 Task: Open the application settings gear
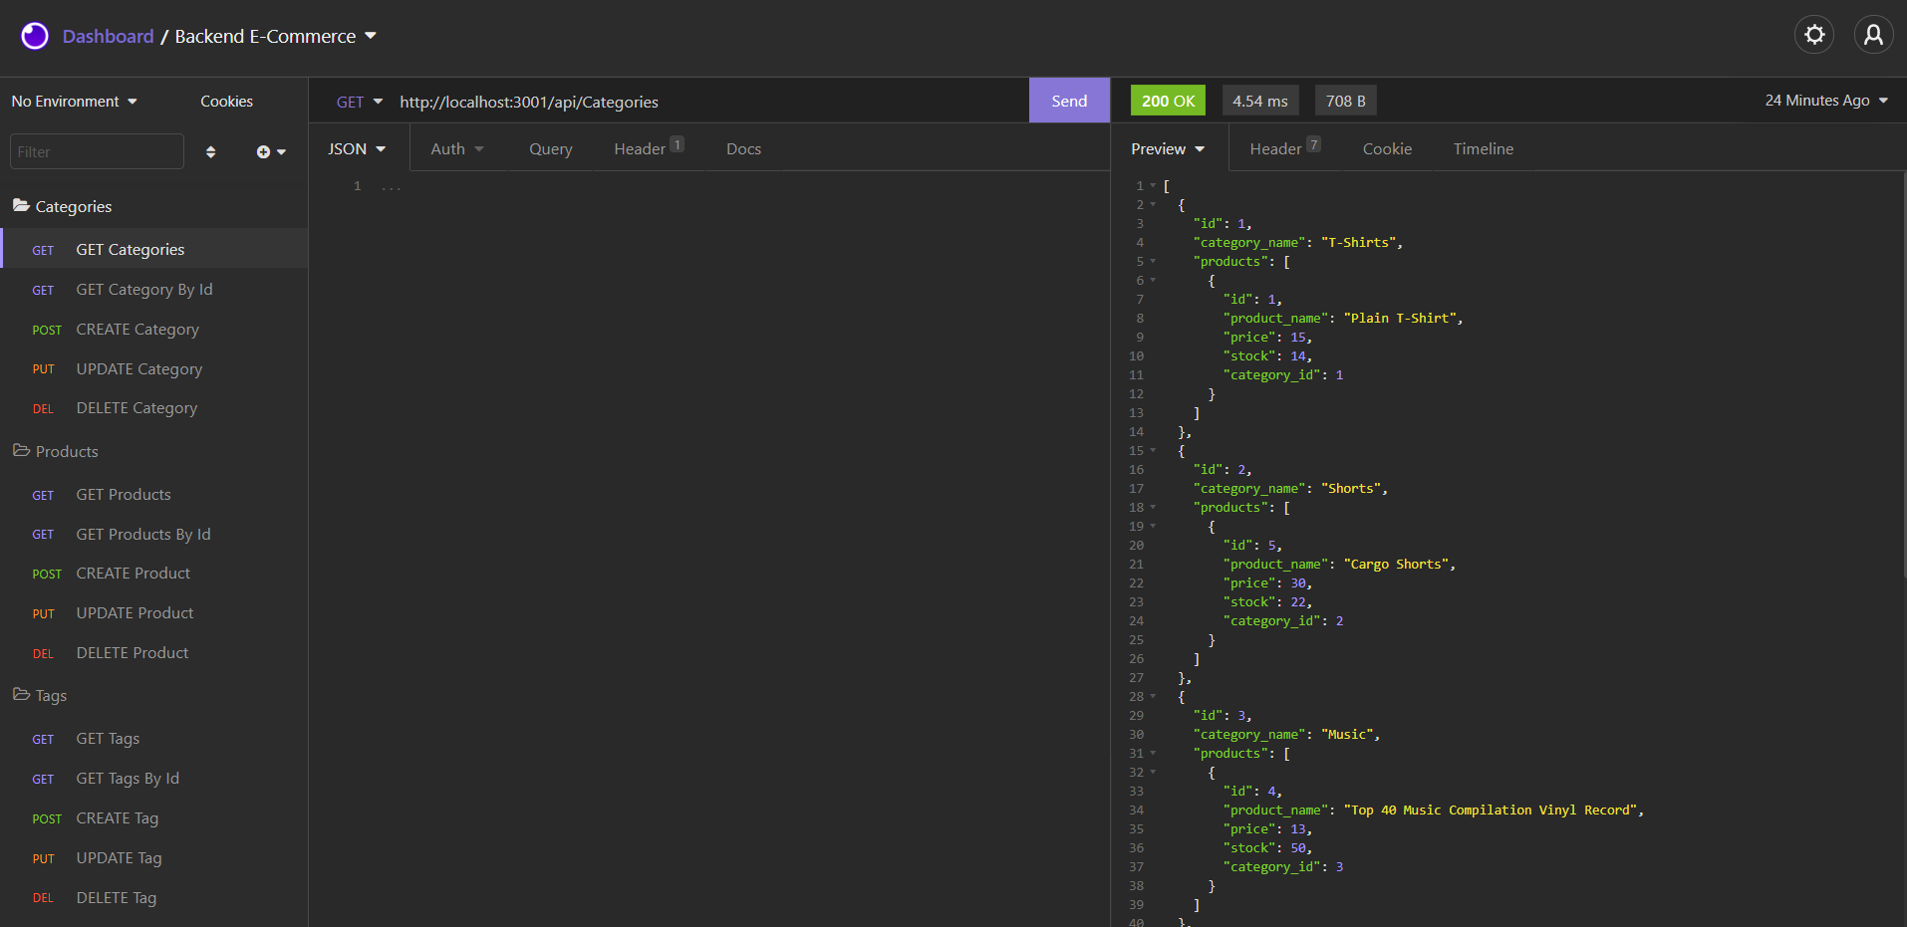[x=1814, y=34]
